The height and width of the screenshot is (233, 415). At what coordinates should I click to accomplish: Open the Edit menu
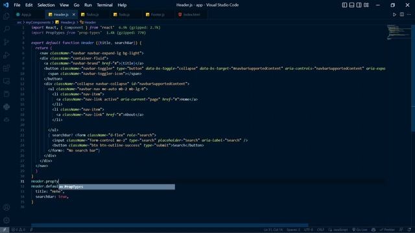coord(29,5)
